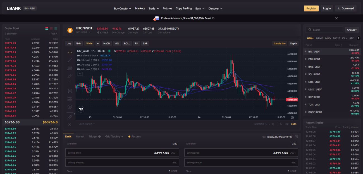
Task: Click the TradingView logo on chart
Action: 81,109
